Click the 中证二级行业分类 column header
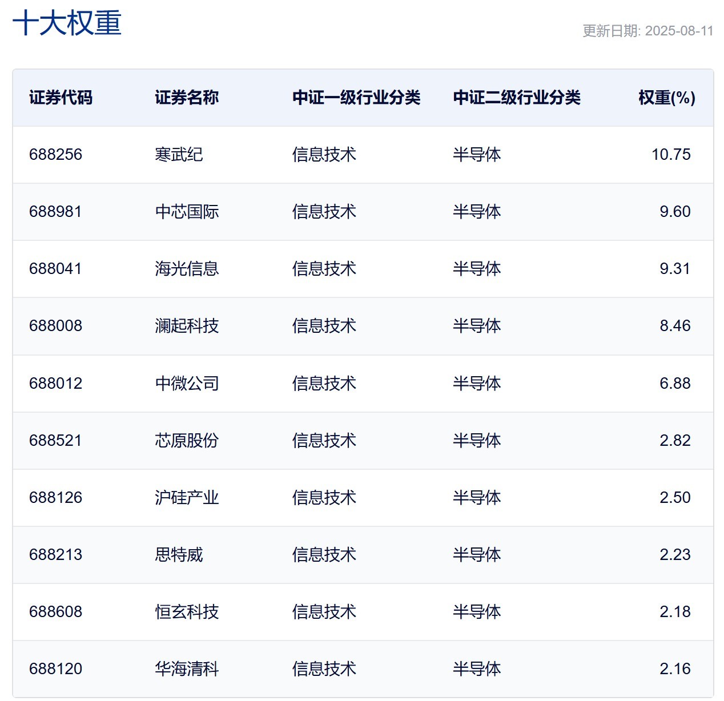The image size is (724, 701). [517, 98]
